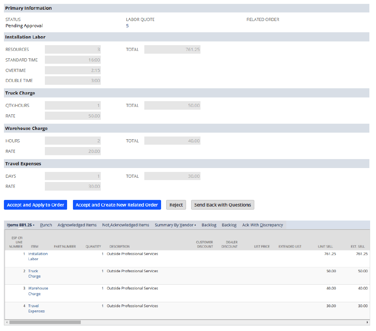Image resolution: width=376 pixels, height=331 pixels.
Task: Click the Truck Charge Qty/Hours field
Action: [73, 105]
